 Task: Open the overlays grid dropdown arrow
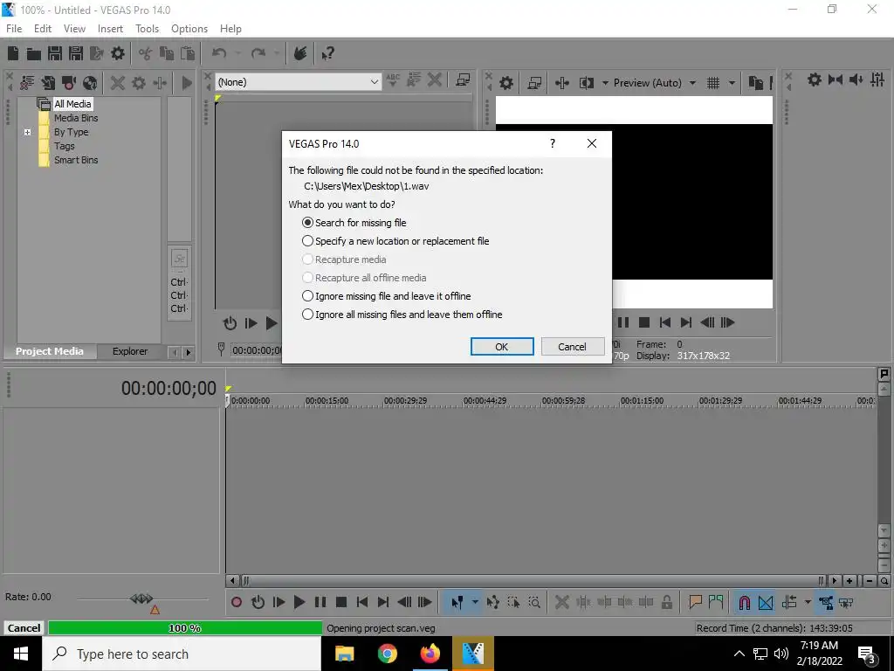[x=732, y=83]
